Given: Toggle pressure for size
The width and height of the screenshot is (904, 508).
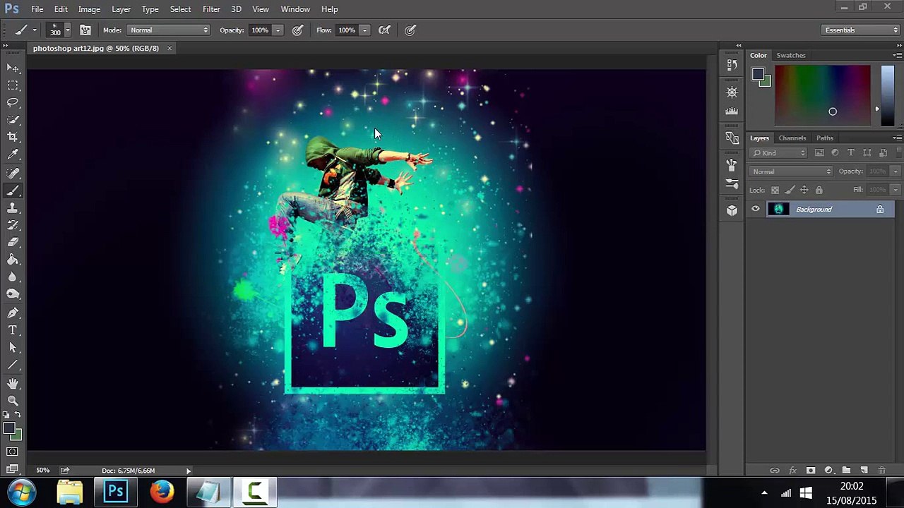Looking at the screenshot, I should pyautogui.click(x=410, y=30).
